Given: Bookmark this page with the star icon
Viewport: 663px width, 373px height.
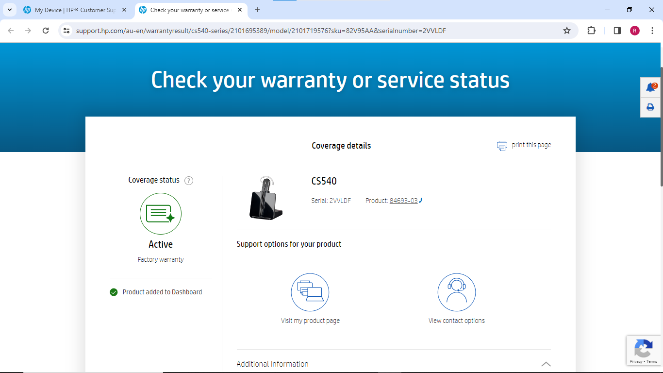Looking at the screenshot, I should click(x=566, y=31).
